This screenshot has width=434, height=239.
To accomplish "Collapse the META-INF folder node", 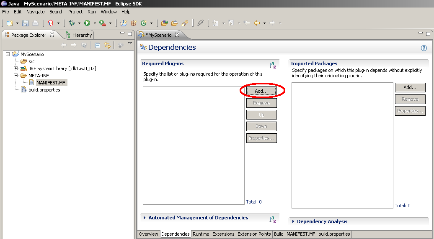I will [16, 75].
